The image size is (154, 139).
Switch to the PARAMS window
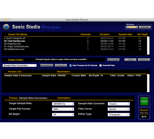[x=132, y=27]
